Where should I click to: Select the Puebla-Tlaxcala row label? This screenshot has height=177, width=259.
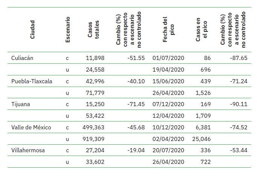pyautogui.click(x=32, y=81)
